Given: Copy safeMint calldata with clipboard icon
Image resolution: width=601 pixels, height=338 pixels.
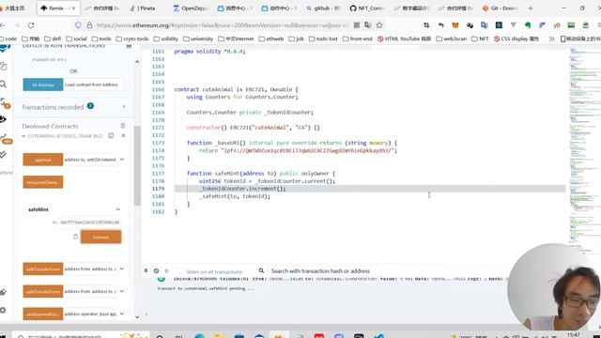Looking at the screenshot, I should tap(75, 237).
